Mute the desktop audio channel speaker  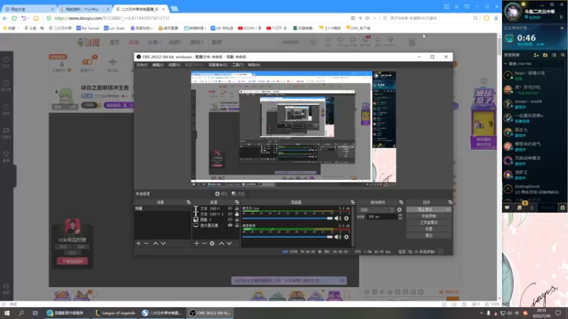pos(338,237)
